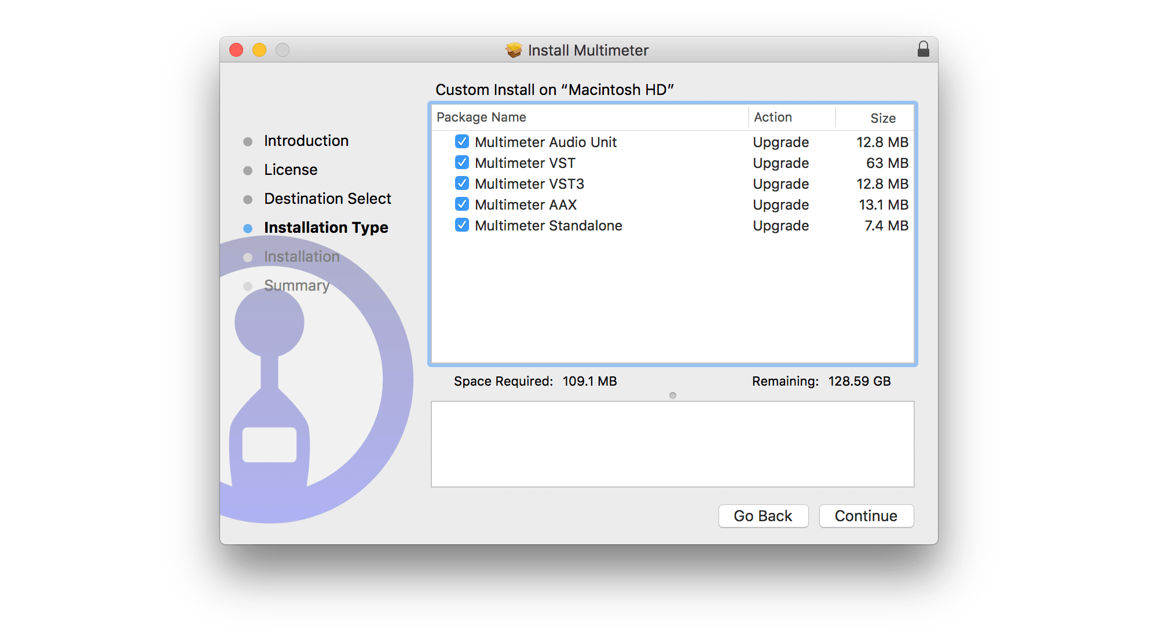The width and height of the screenshot is (1158, 637).
Task: Click Continue to proceed
Action: point(866,516)
